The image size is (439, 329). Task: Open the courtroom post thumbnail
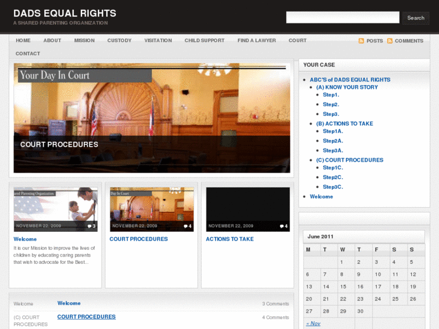click(152, 209)
